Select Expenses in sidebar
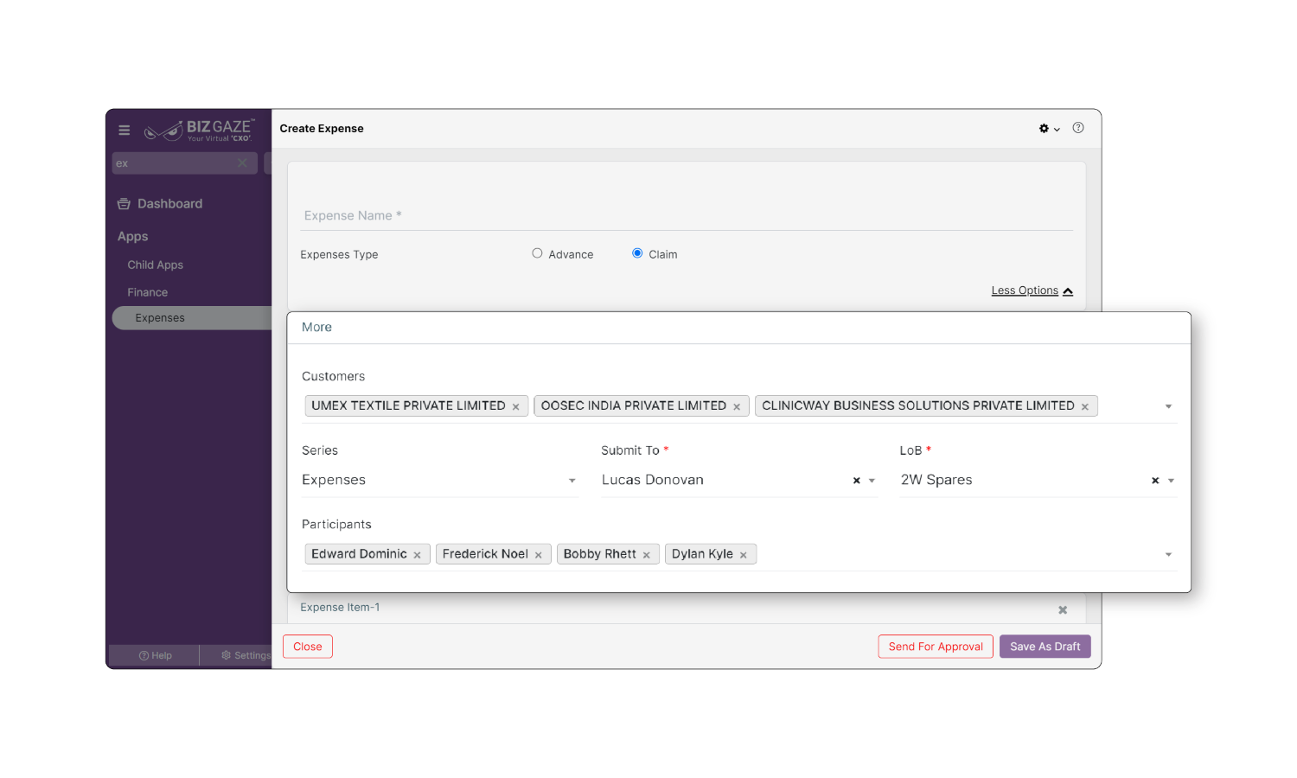1297x778 pixels. 192,318
